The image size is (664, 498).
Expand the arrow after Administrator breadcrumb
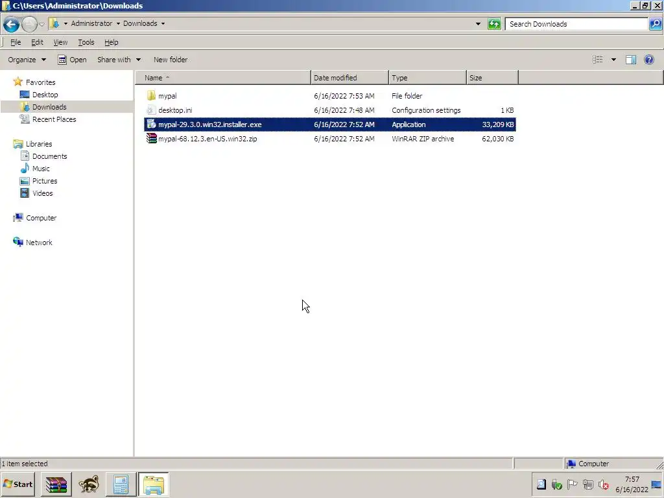pyautogui.click(x=118, y=24)
